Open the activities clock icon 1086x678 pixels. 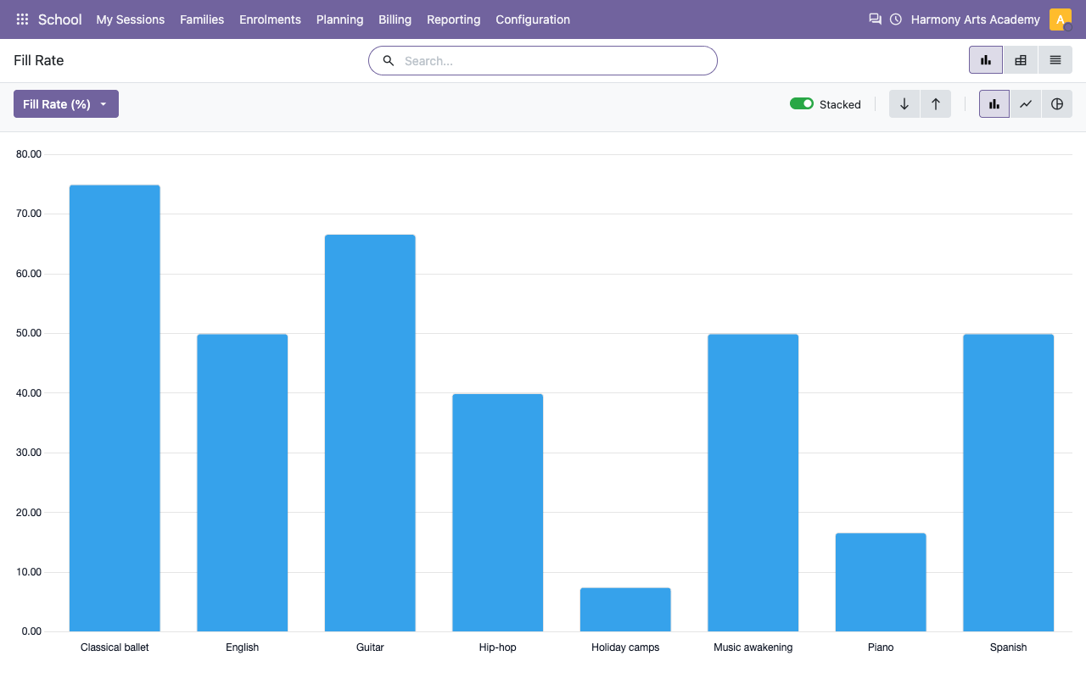point(896,19)
